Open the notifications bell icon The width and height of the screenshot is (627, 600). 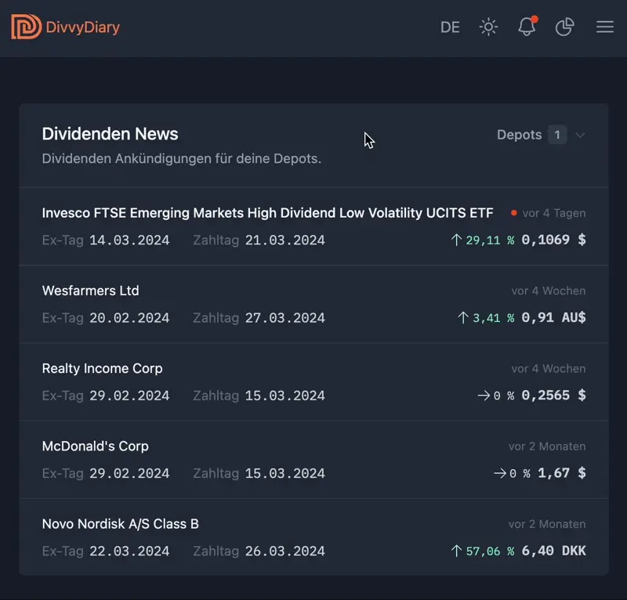click(x=527, y=27)
